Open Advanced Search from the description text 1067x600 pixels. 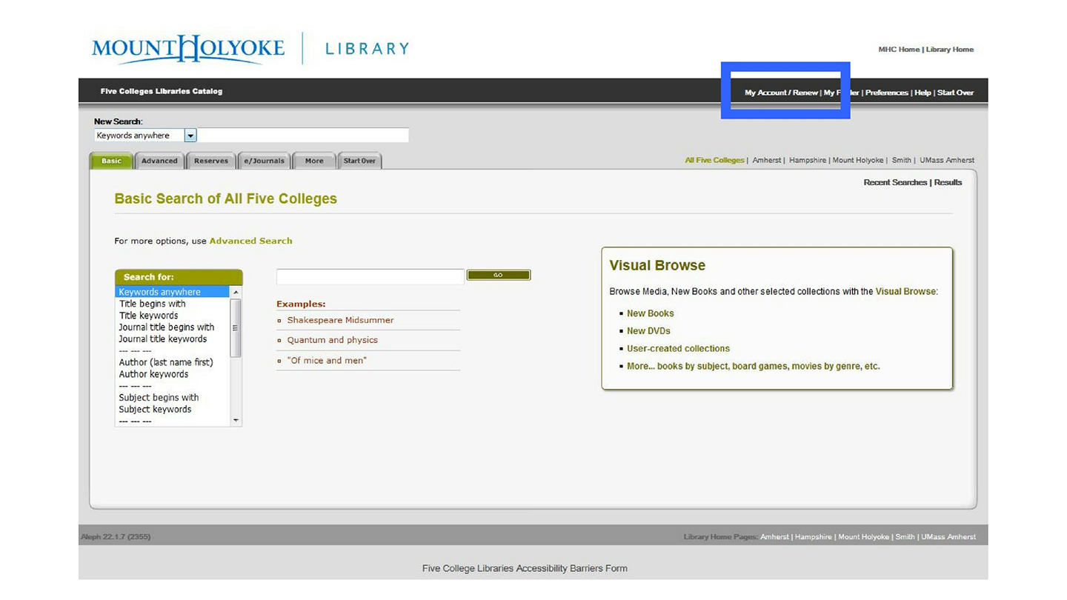point(250,241)
